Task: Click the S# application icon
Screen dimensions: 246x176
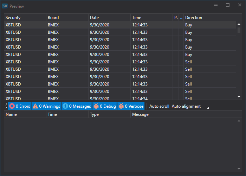Action: pyautogui.click(x=5, y=6)
